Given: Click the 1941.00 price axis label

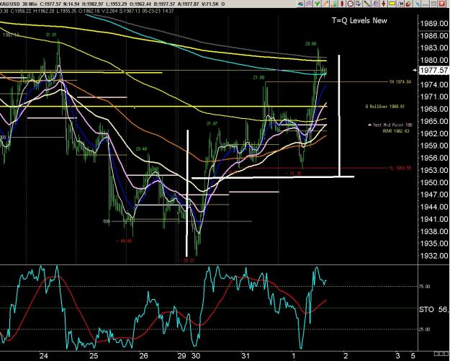Looking at the screenshot, I should [x=434, y=219].
